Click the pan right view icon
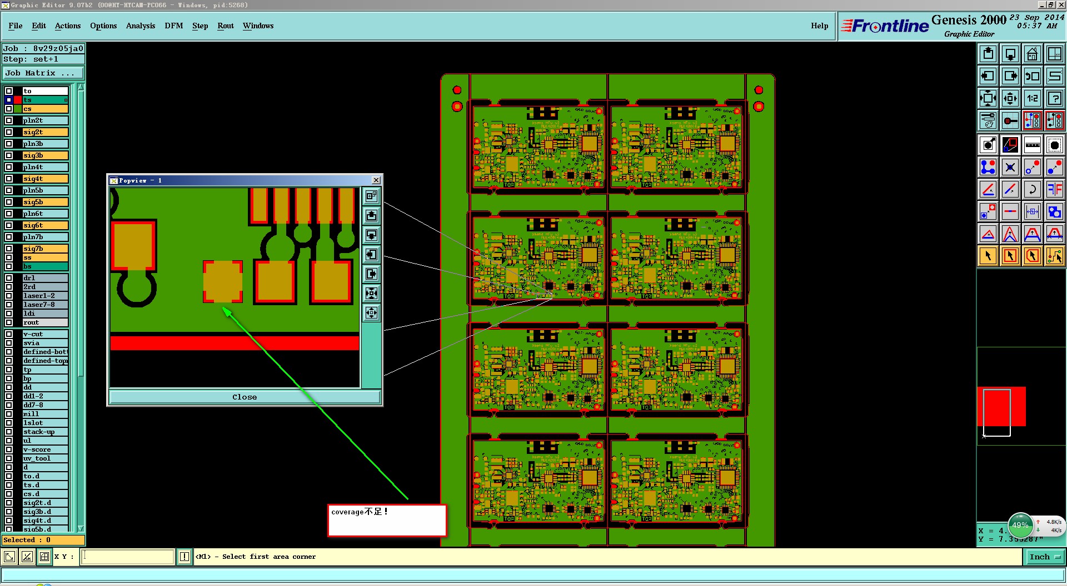The image size is (1067, 586). pos(1010,76)
